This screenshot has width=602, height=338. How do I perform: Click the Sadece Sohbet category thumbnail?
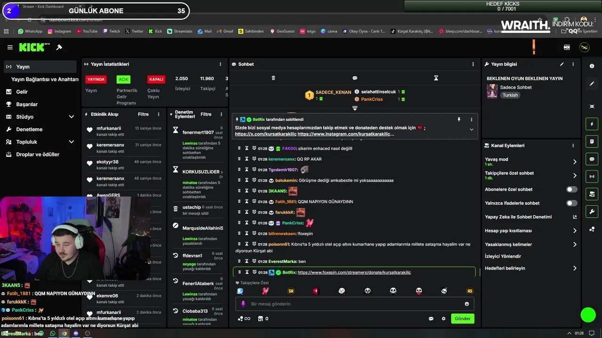pos(492,91)
